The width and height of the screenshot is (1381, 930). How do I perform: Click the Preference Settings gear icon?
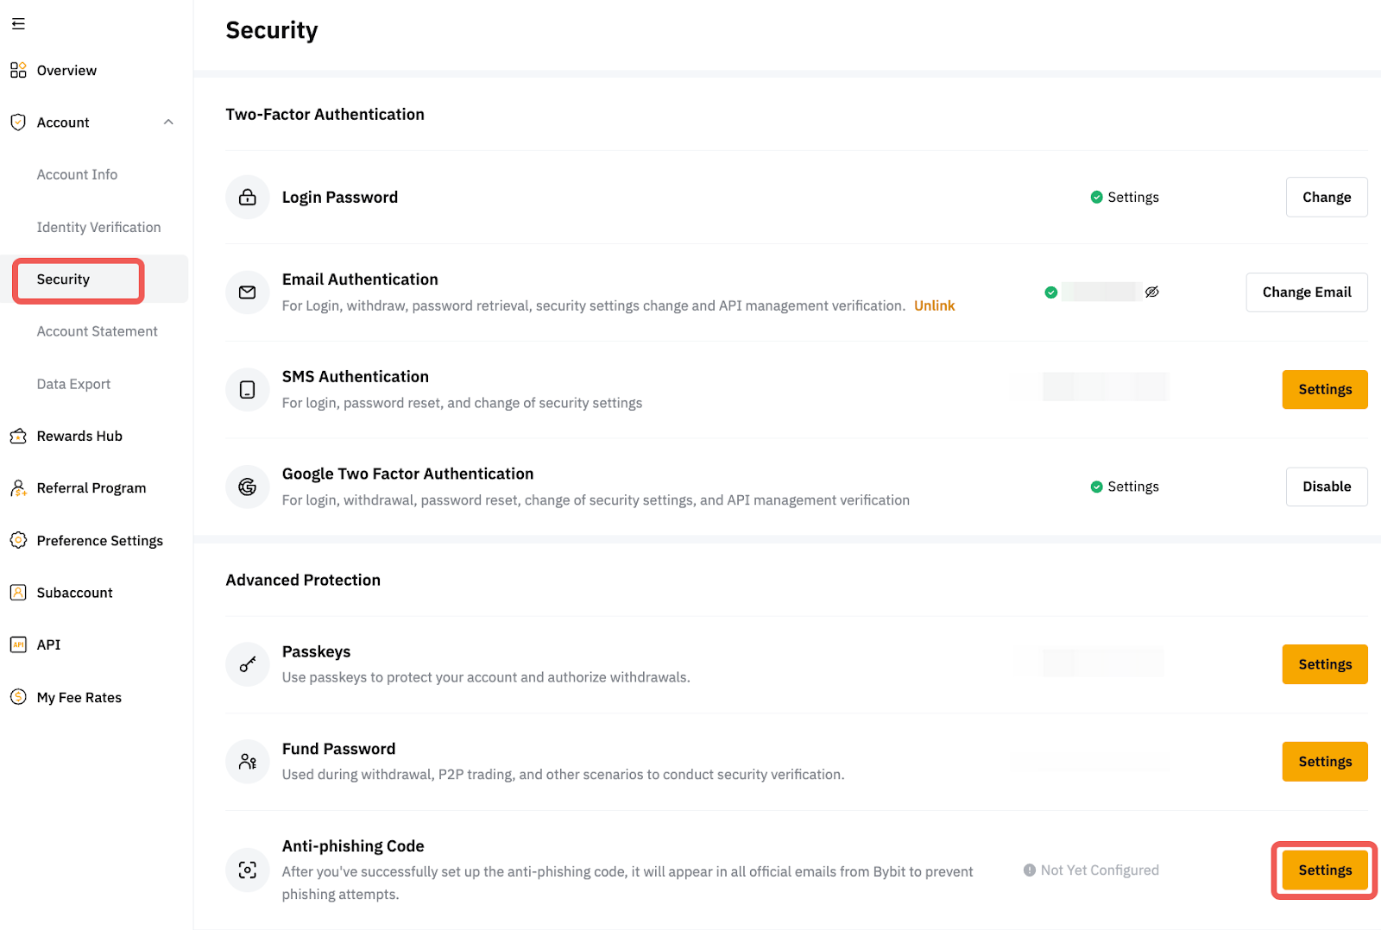click(x=18, y=540)
